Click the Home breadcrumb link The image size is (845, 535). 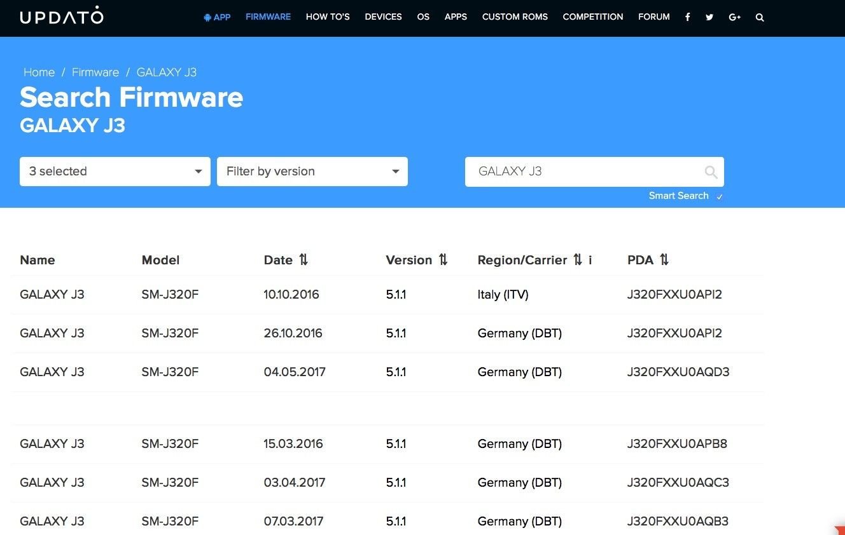[x=39, y=72]
